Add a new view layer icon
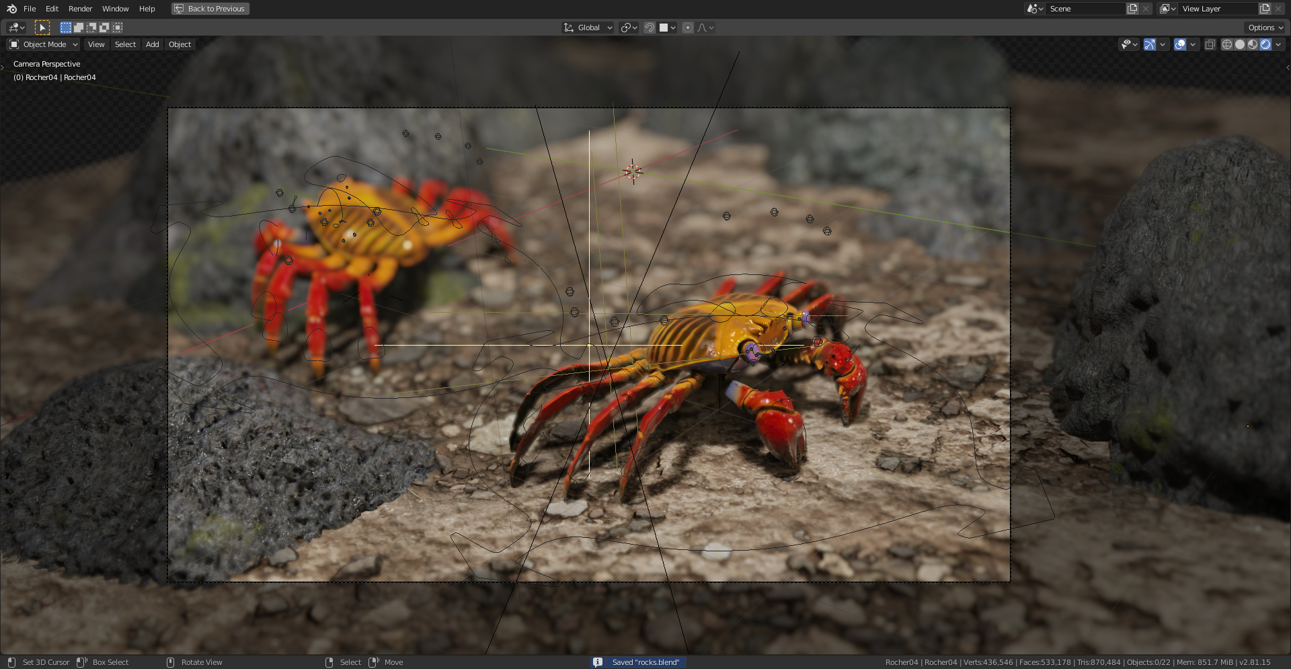Screen dimensions: 1291x669 [1265, 9]
